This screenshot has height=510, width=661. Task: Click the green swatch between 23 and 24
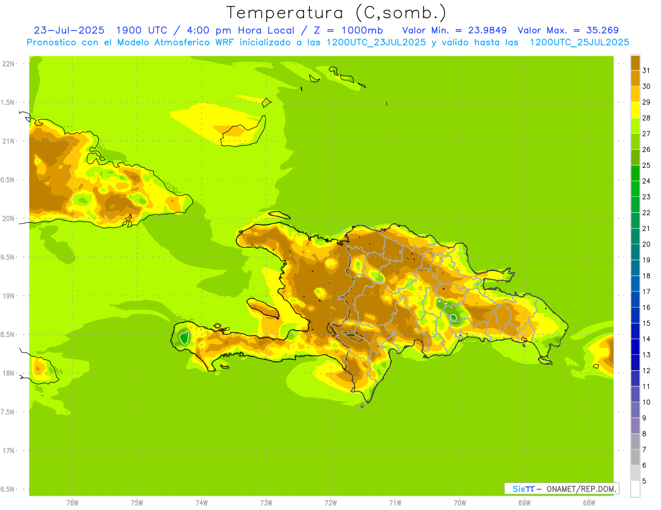pyautogui.click(x=636, y=188)
